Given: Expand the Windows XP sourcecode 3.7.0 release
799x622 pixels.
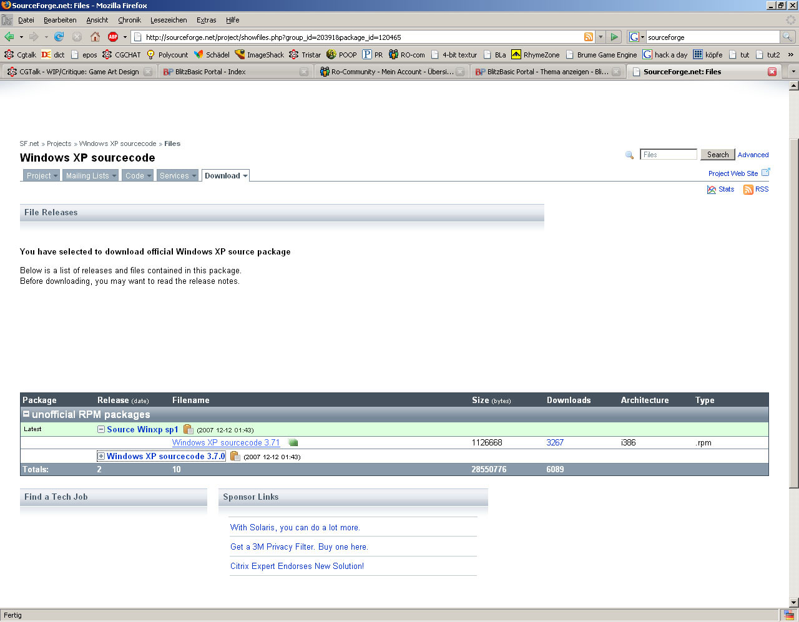Looking at the screenshot, I should coord(100,456).
